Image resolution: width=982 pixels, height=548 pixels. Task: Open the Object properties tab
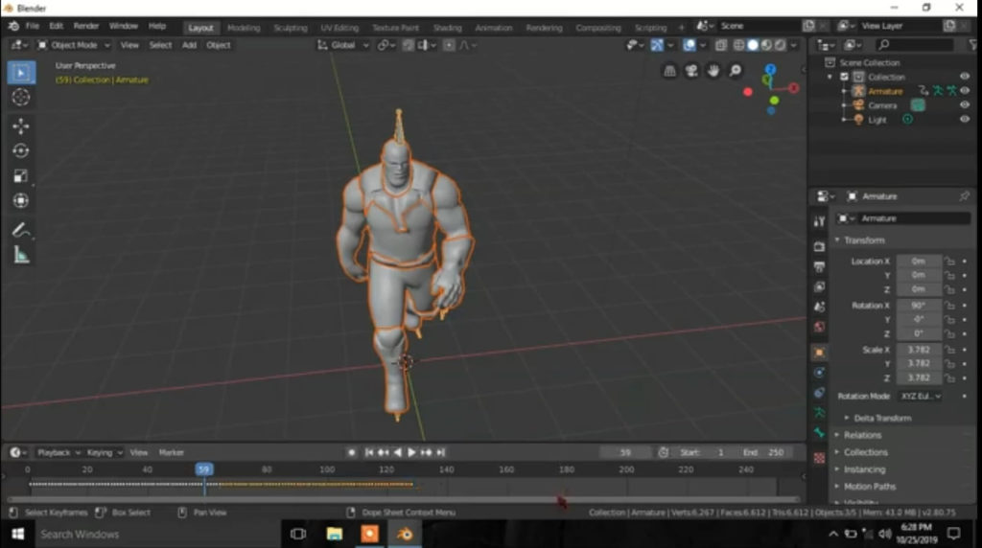click(819, 353)
